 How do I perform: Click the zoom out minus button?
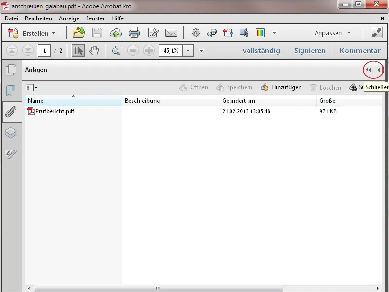(133, 50)
